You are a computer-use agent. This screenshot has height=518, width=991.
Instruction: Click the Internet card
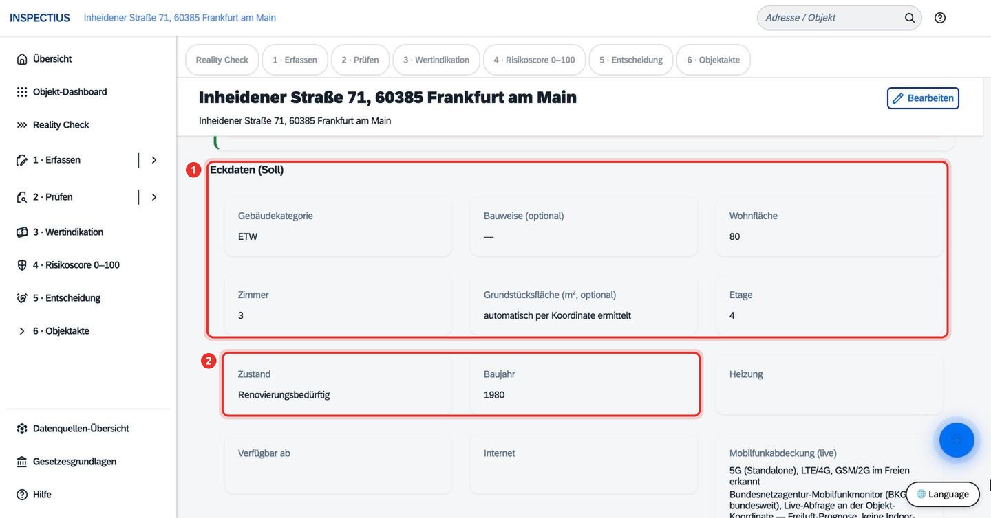point(584,464)
